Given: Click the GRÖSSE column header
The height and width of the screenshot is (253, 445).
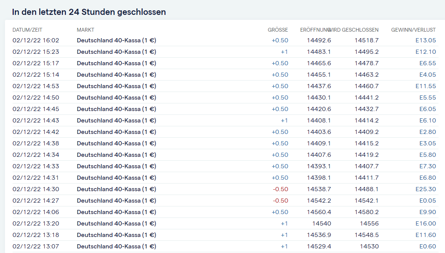Looking at the screenshot, I should click(278, 30).
